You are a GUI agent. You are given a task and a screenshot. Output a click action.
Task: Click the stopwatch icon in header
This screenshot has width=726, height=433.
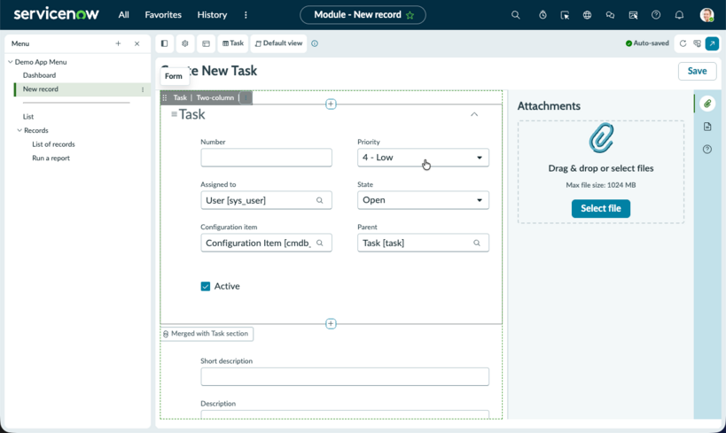543,15
